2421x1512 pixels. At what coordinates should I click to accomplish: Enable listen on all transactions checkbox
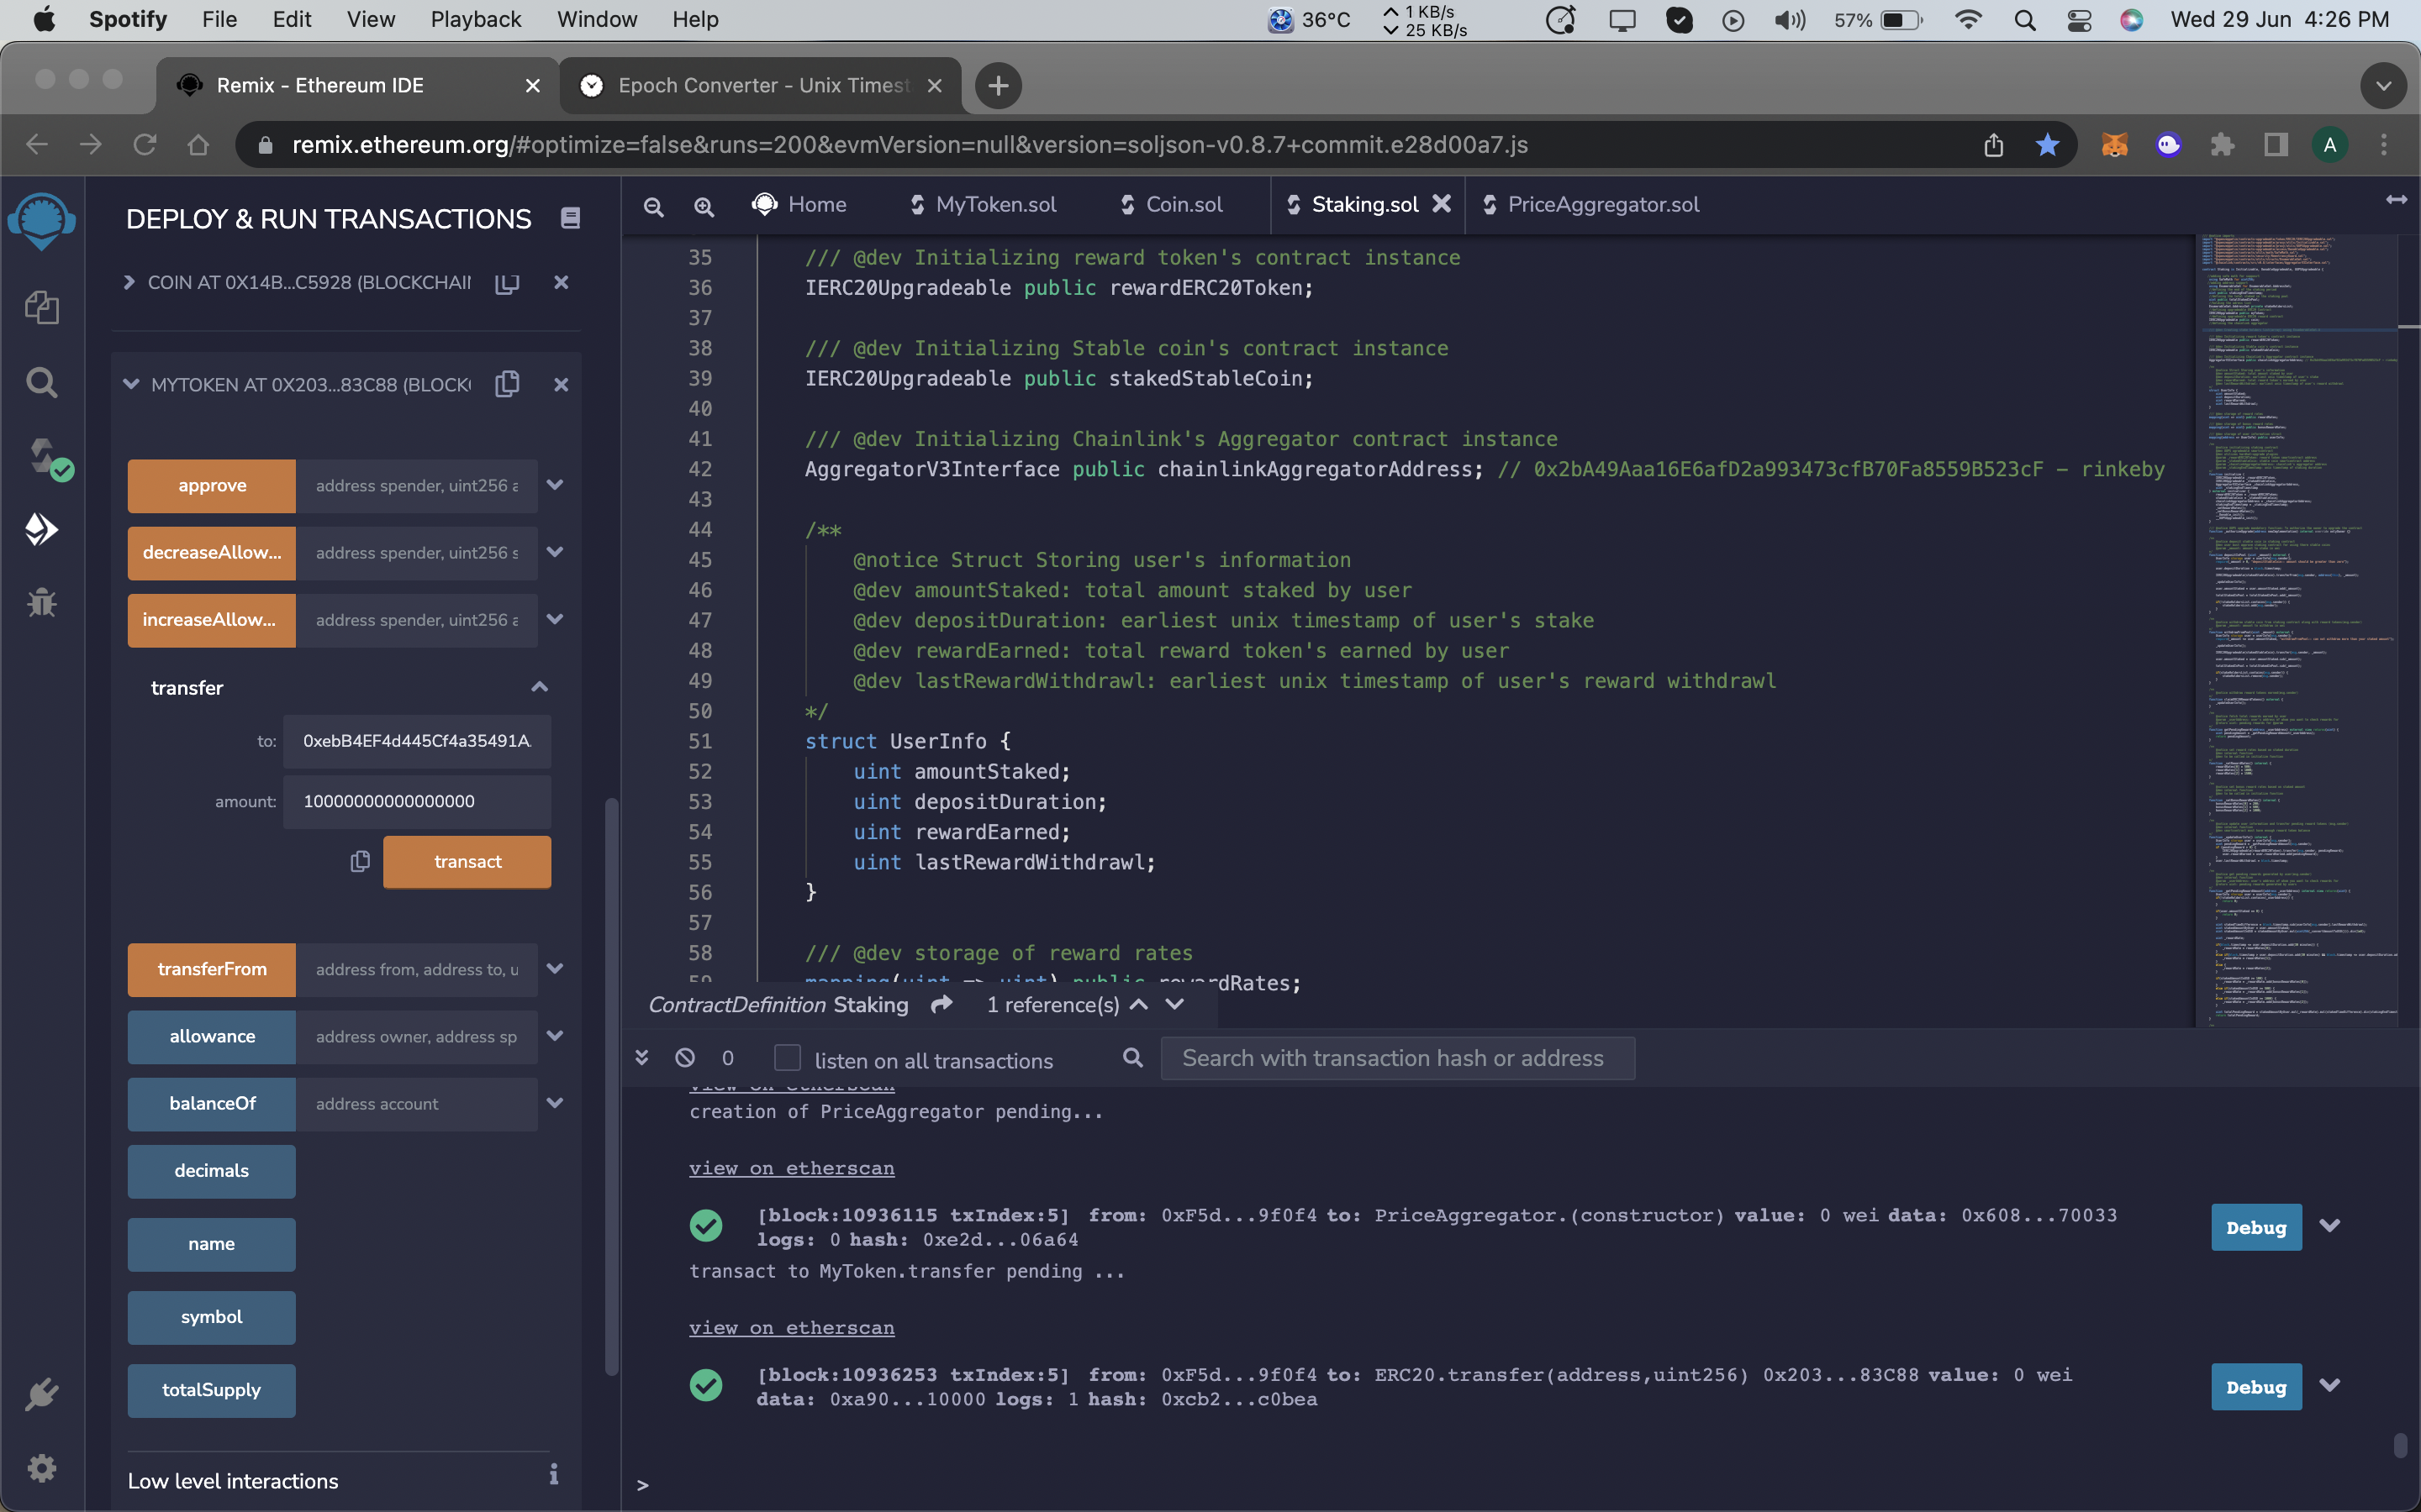[x=788, y=1058]
